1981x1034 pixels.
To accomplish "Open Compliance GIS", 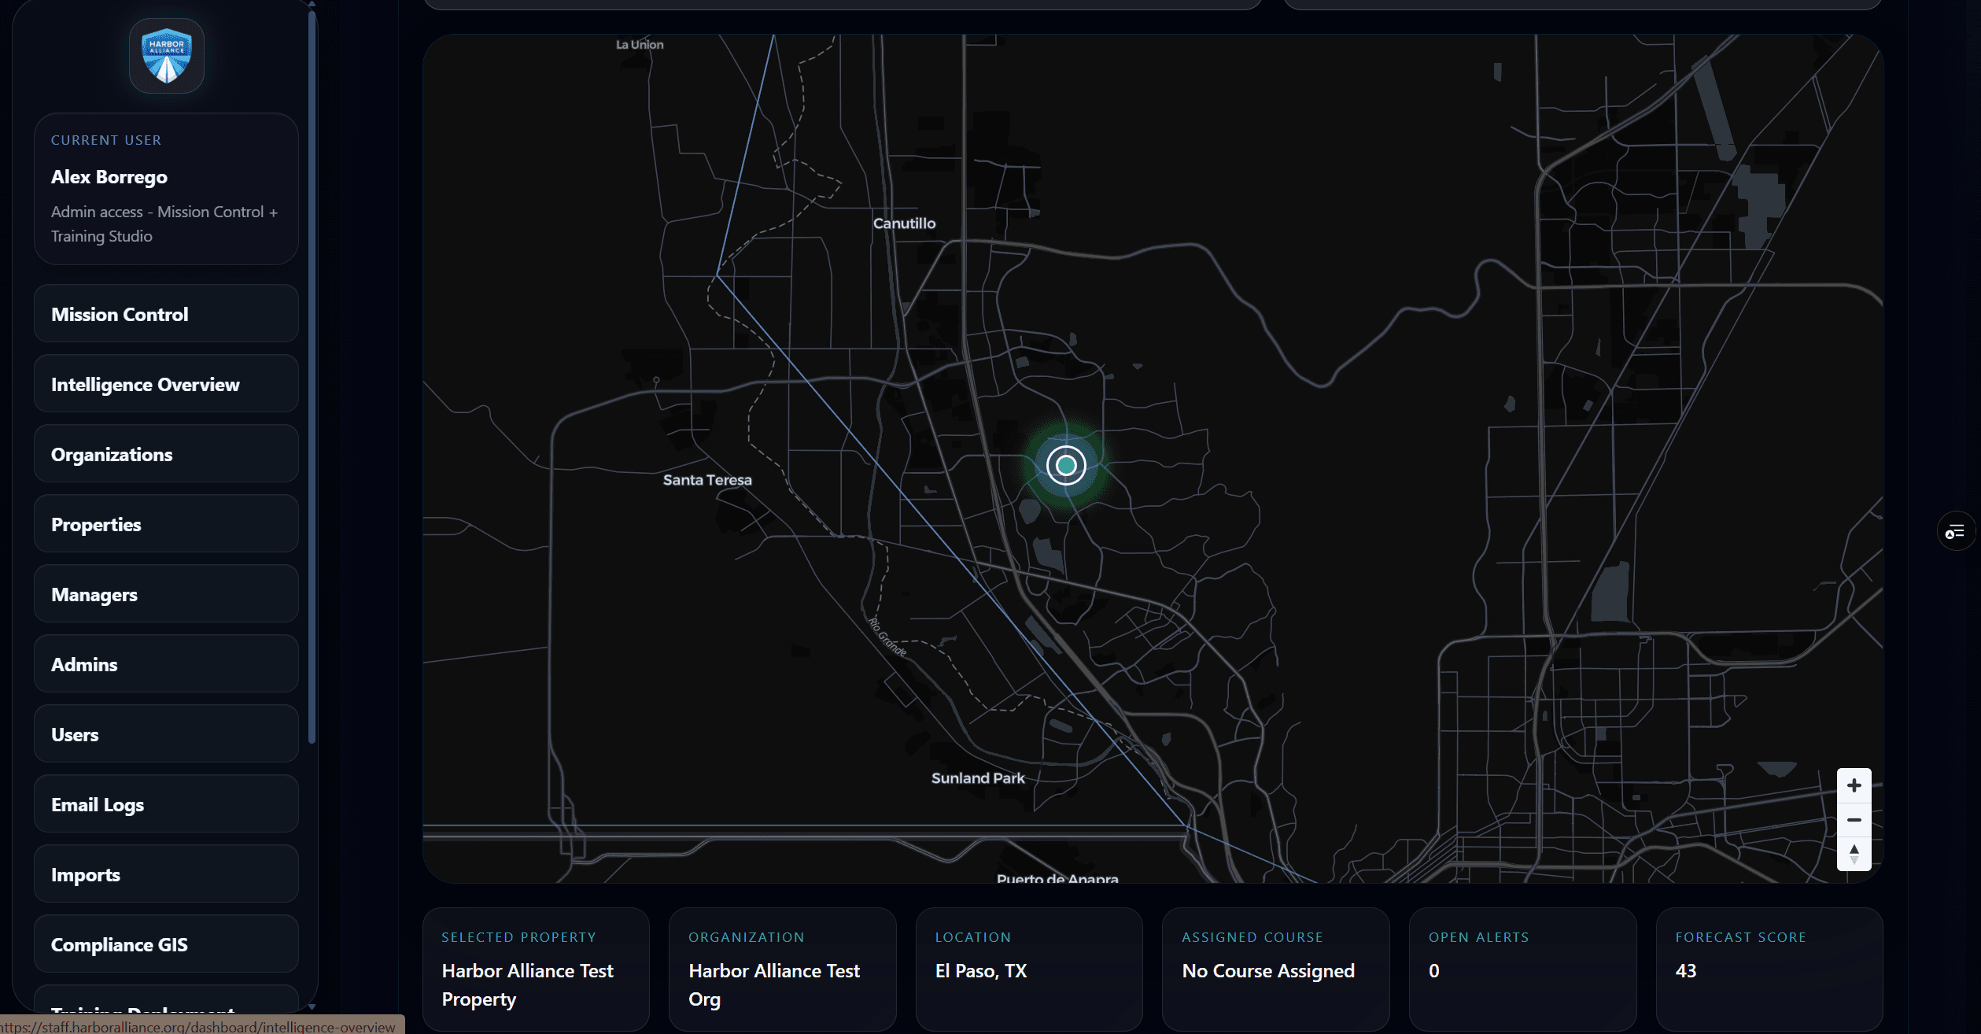I will (166, 944).
